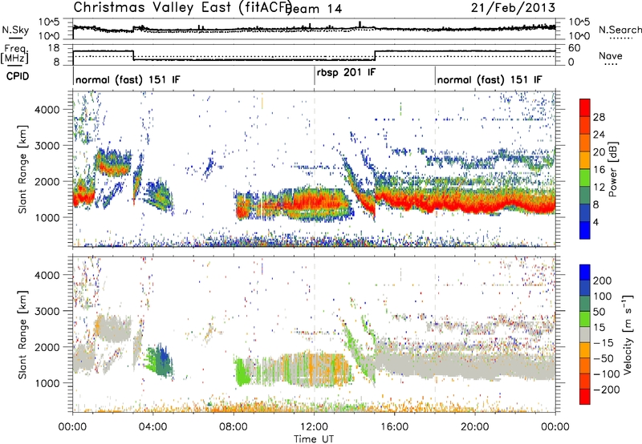
Task: Click the 'Nave' legend label
Action: (x=611, y=56)
